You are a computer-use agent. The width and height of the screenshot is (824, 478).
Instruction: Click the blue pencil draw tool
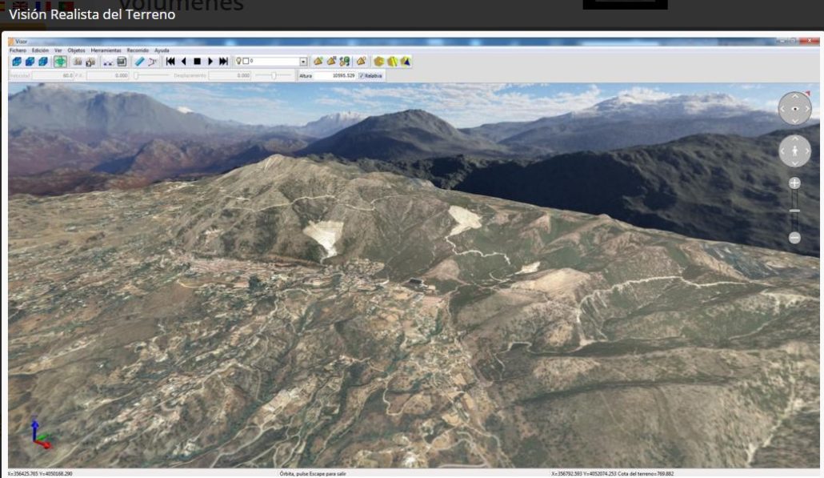pyautogui.click(x=139, y=62)
